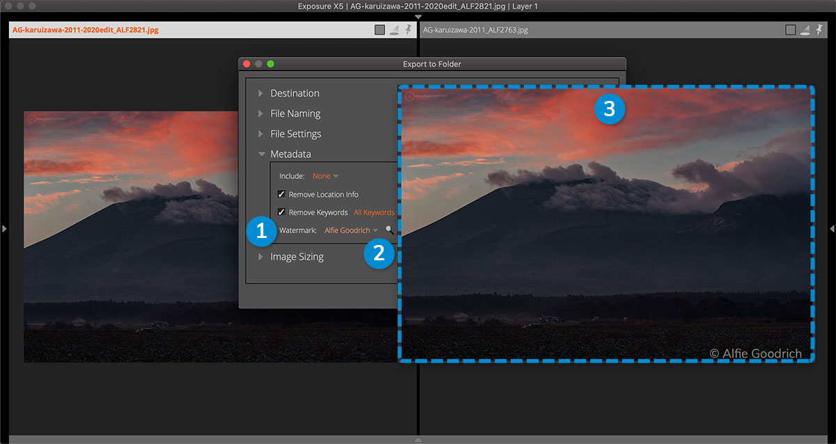The image size is (836, 444).
Task: Click the cone-shaped icon in ALF2763 pane header
Action: point(805,30)
